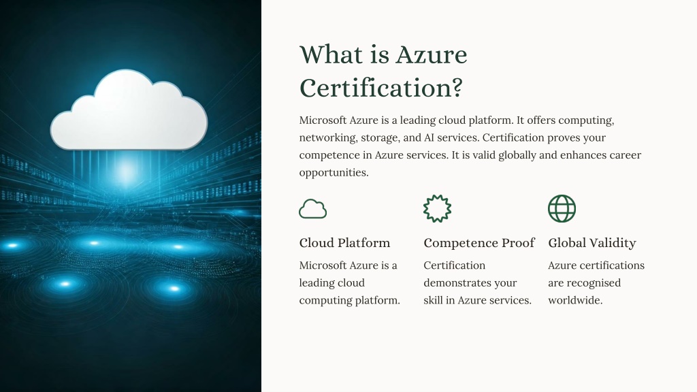Click the starburst badge icon above Competence Proof
Image resolution: width=697 pixels, height=392 pixels.
tap(438, 208)
